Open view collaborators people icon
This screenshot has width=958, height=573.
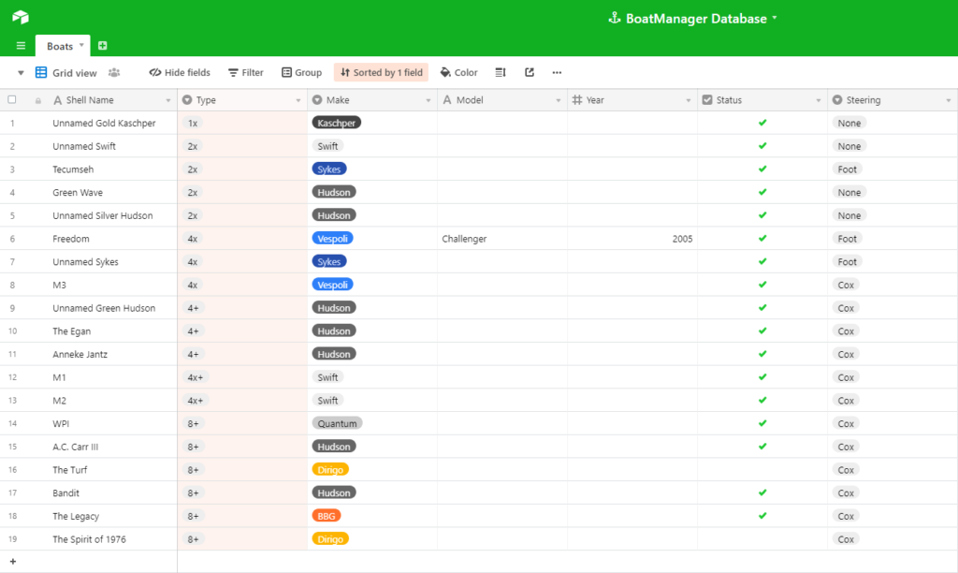click(114, 72)
